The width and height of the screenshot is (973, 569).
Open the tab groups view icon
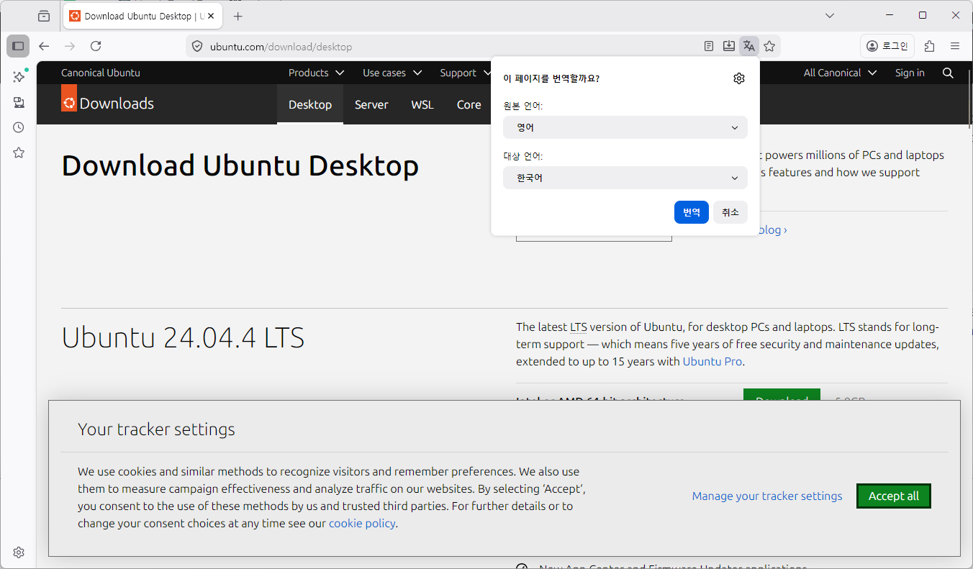click(x=44, y=16)
